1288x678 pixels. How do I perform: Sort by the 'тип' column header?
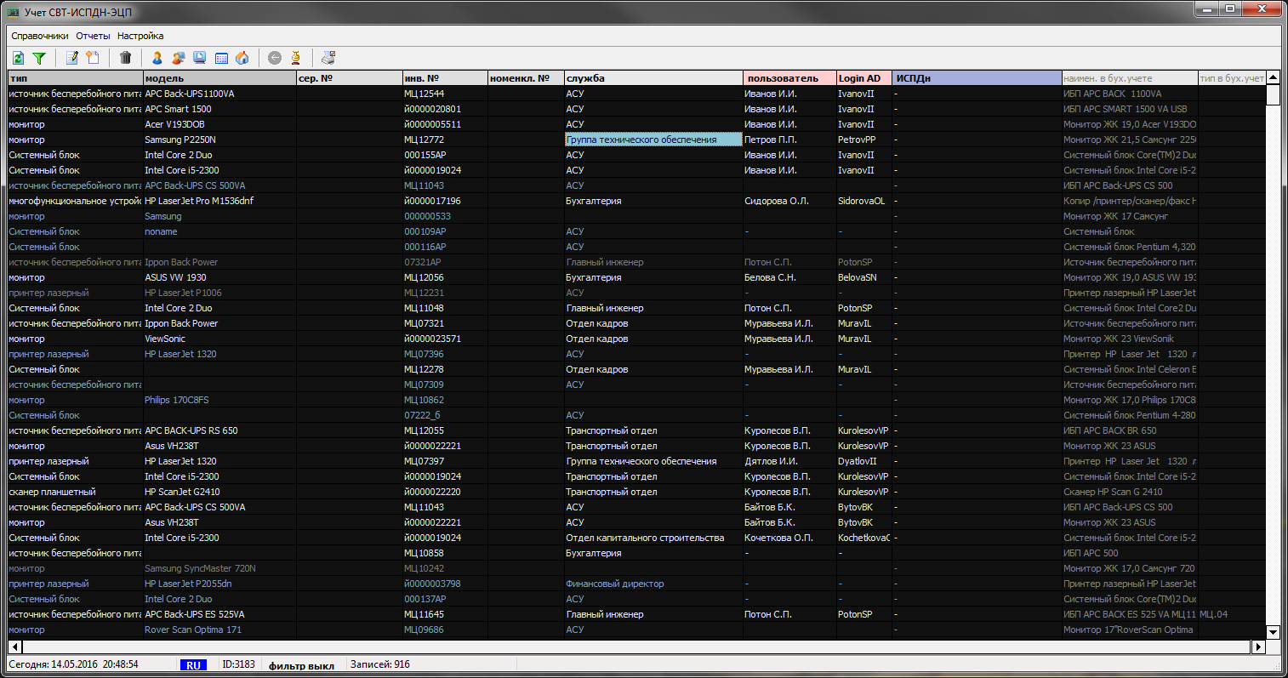[75, 78]
